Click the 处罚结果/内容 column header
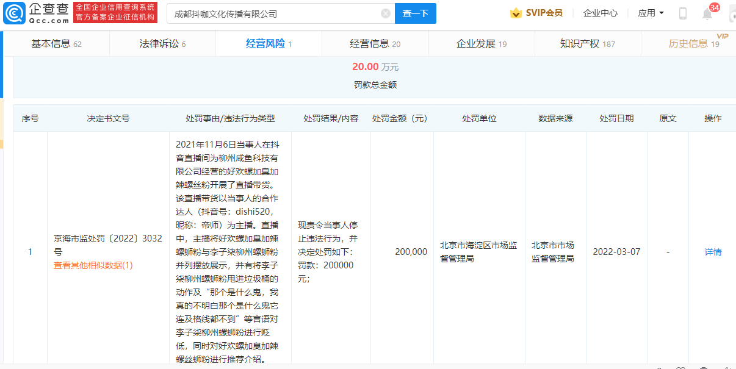 click(331, 118)
